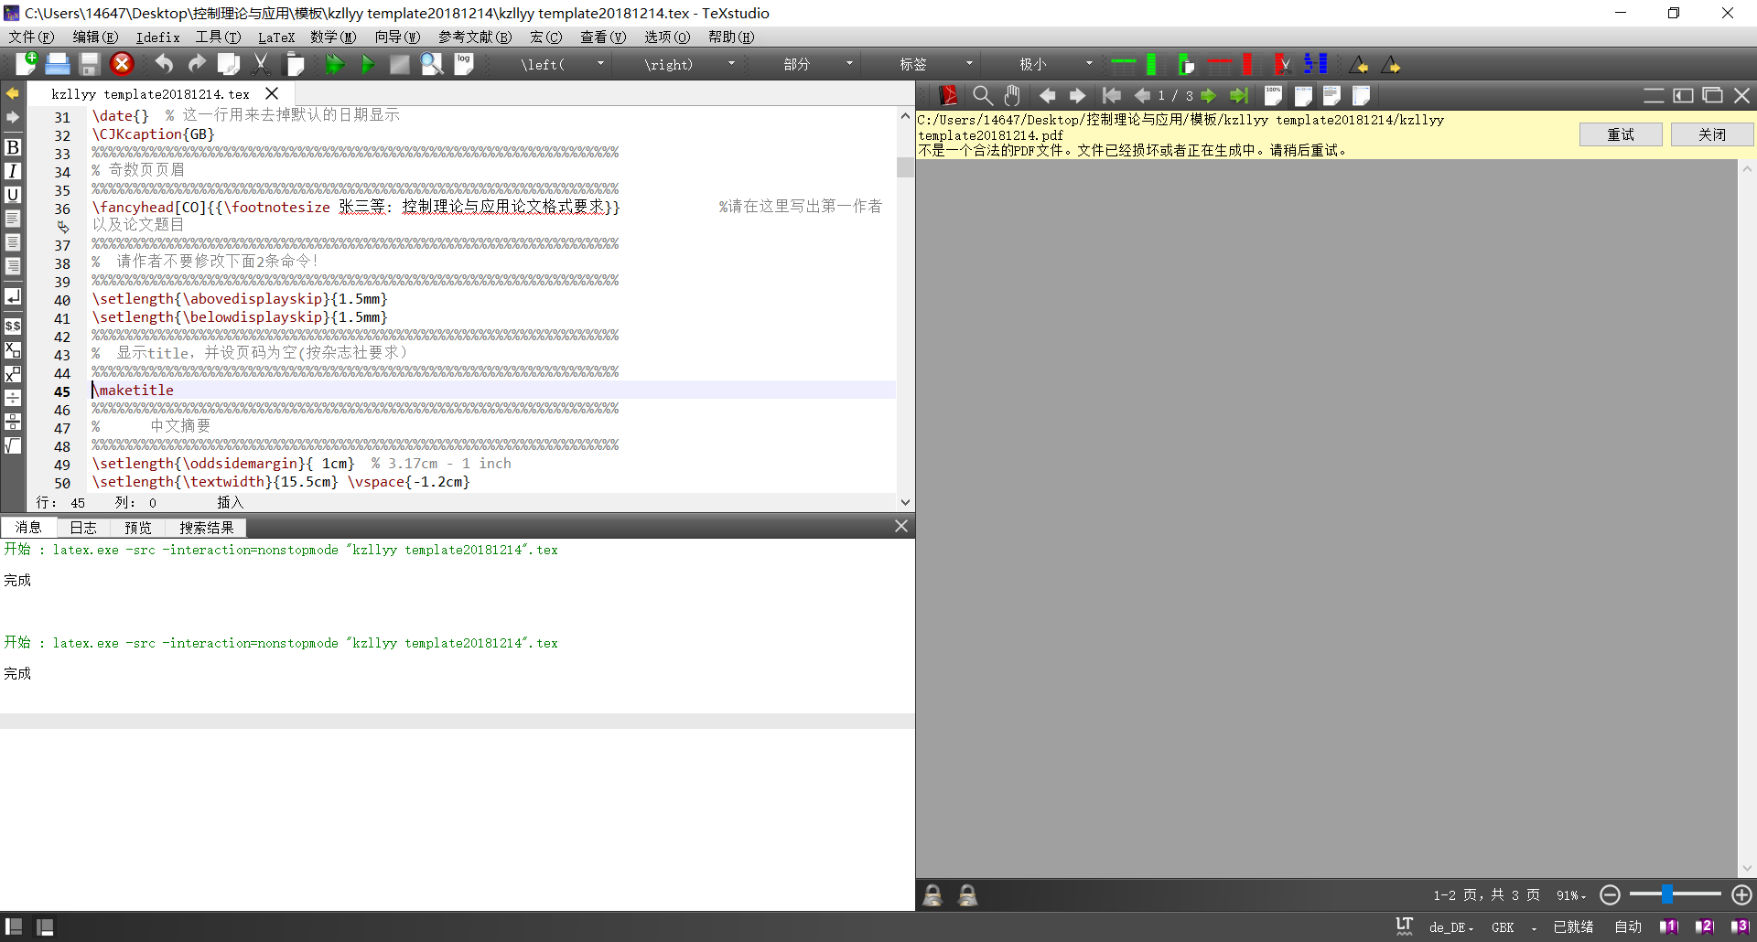Image resolution: width=1757 pixels, height=942 pixels.
Task: Open the \left( bracket dropdown
Action: tap(601, 64)
